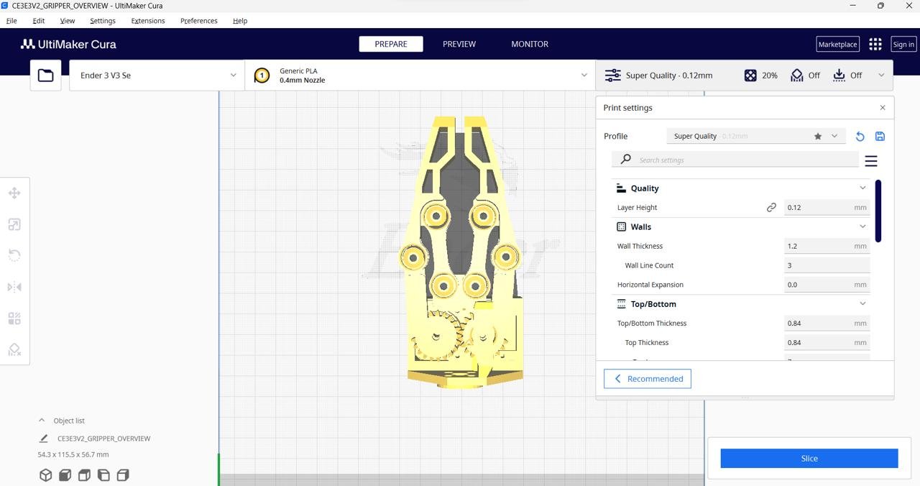Click the support Off icon
Viewport: 920px width, 486px height.
pyautogui.click(x=796, y=75)
